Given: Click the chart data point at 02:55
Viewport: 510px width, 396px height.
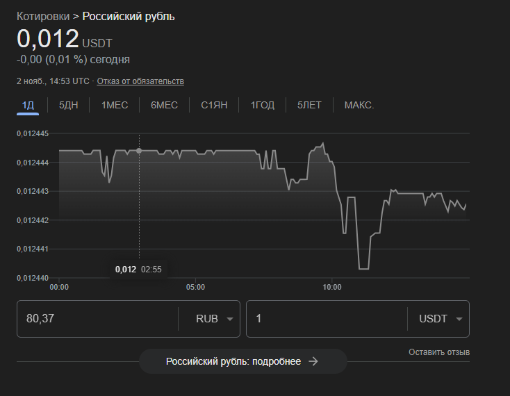Looking at the screenshot, I should [139, 150].
